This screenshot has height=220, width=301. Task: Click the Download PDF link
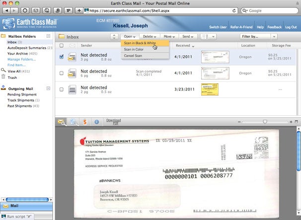point(113,122)
